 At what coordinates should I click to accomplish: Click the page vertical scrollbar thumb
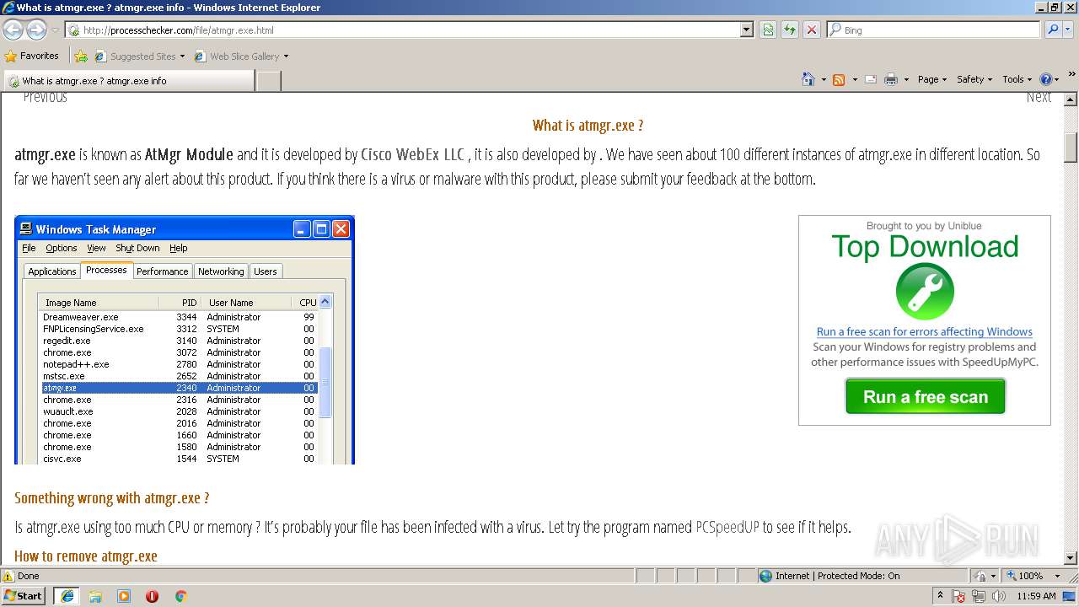(x=1071, y=148)
